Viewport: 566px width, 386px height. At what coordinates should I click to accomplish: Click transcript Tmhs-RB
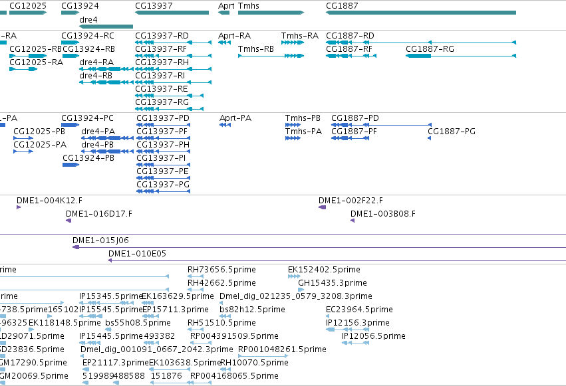(x=271, y=56)
